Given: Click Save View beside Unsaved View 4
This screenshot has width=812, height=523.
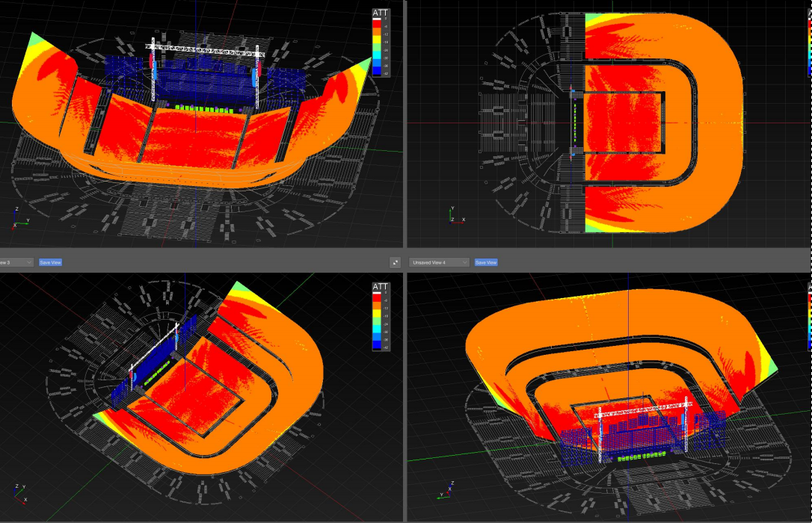Looking at the screenshot, I should 486,262.
